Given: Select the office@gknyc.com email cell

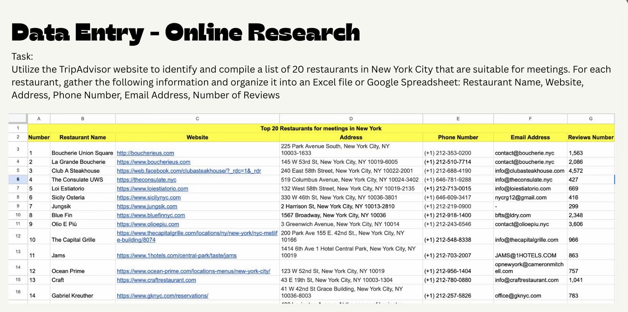Looking at the screenshot, I should (x=530, y=292).
